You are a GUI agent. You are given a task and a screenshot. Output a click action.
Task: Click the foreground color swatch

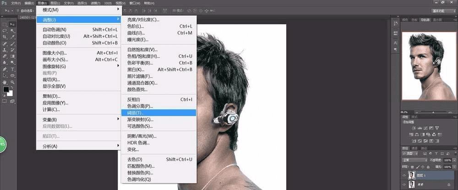5,89
